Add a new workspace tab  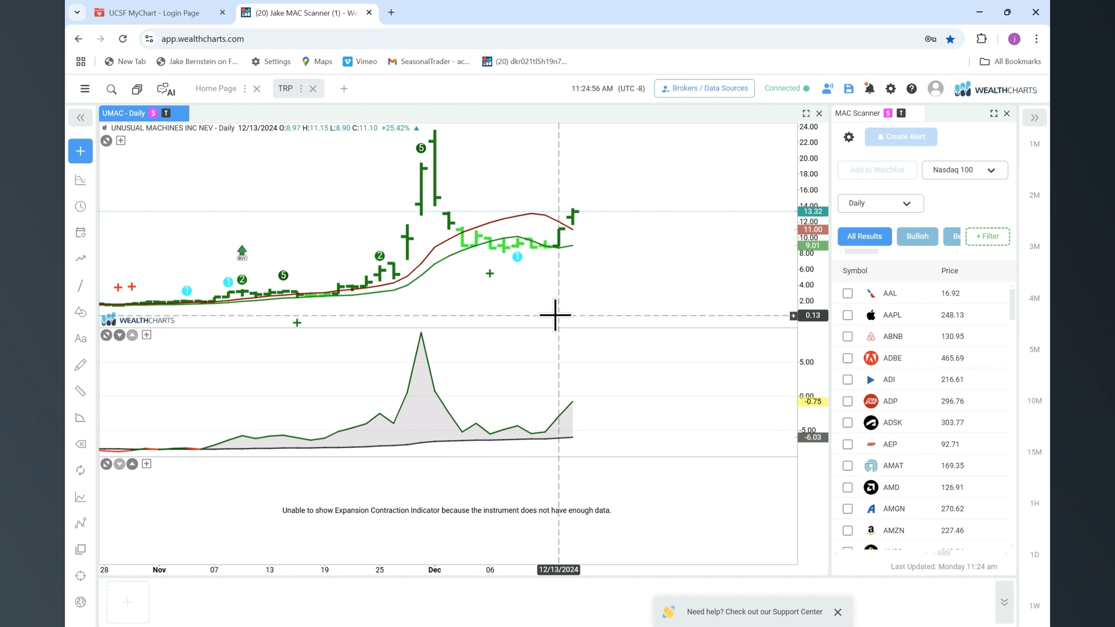[344, 89]
